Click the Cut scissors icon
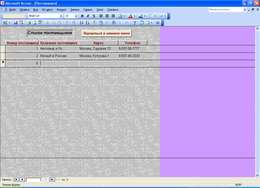 tap(47, 23)
